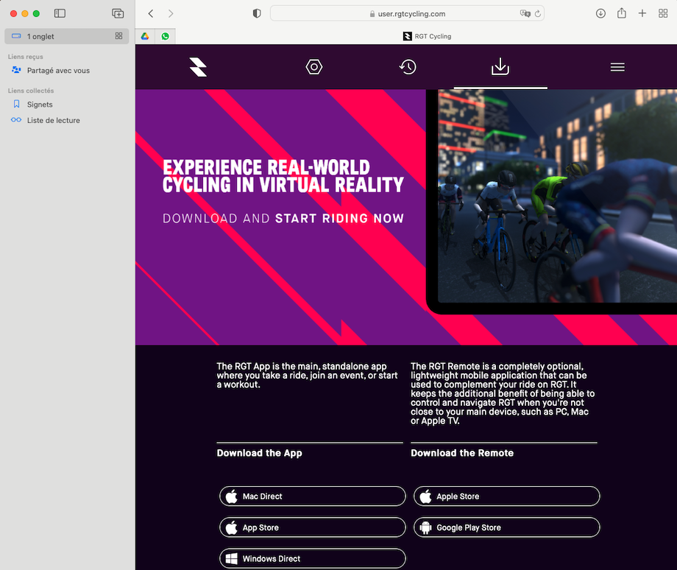Click the Windows Direct download button
The image size is (677, 570).
(313, 558)
